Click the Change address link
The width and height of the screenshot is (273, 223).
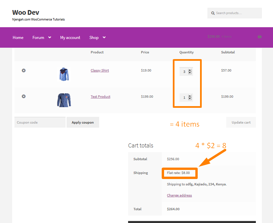point(179,195)
